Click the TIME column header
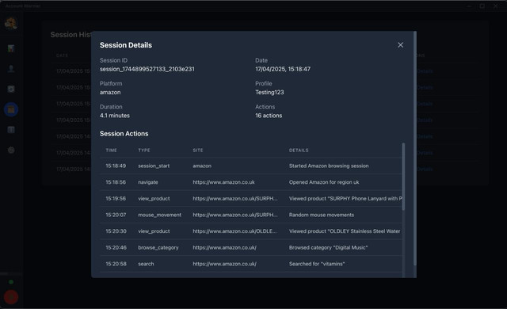 [x=111, y=151]
